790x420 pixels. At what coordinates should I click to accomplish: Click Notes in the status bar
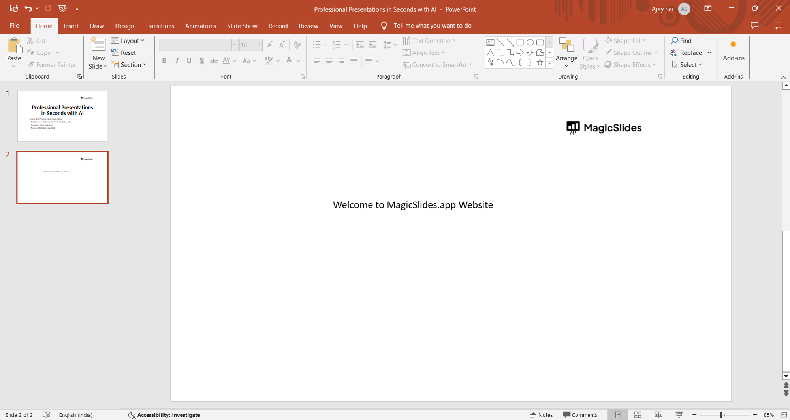[542, 415]
